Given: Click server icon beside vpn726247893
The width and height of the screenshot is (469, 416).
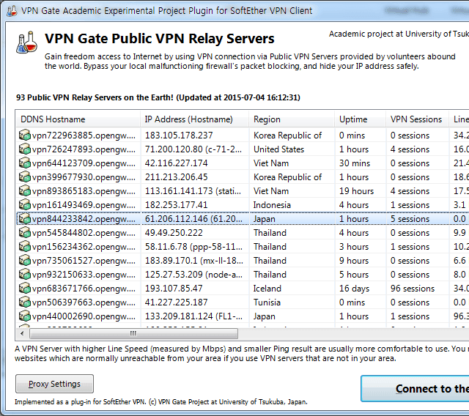Looking at the screenshot, I should (25, 149).
